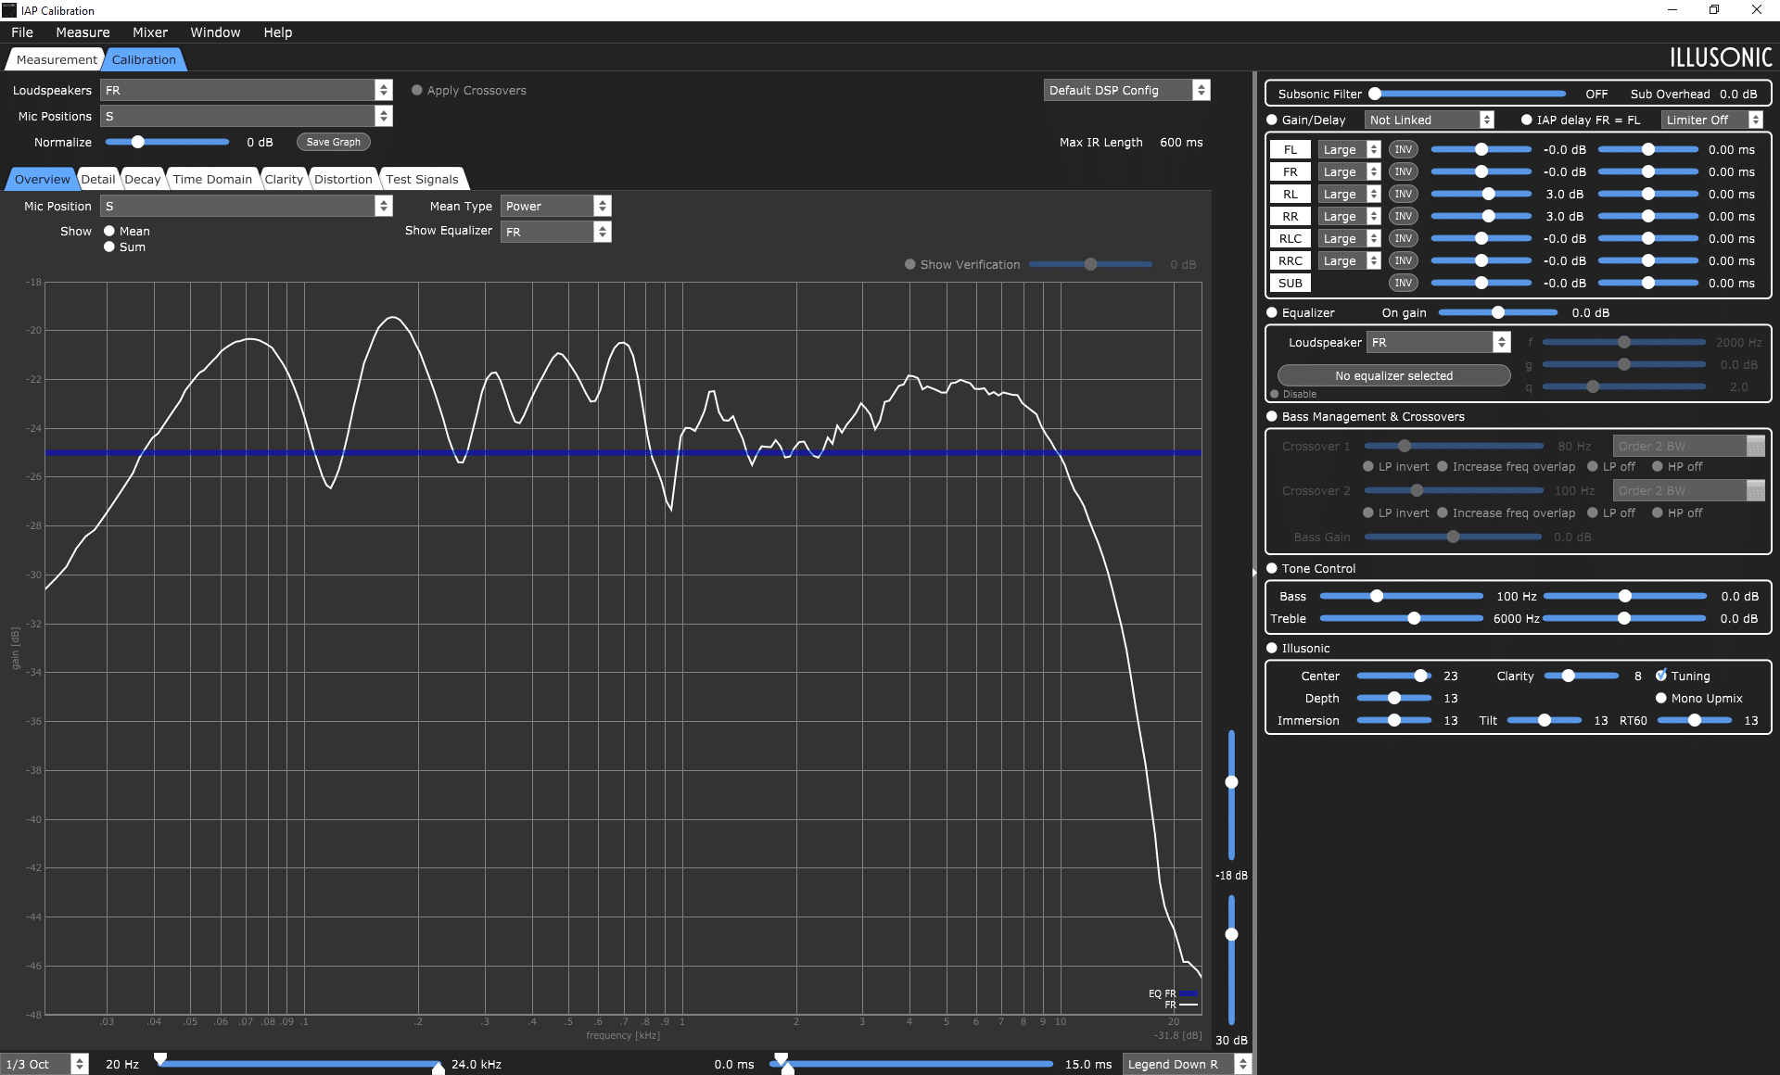
Task: Click the FL speaker label box
Action: click(1290, 149)
